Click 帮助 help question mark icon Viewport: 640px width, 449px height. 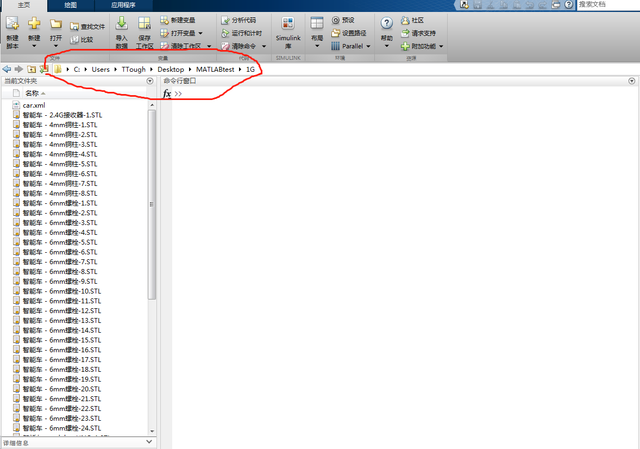(386, 23)
